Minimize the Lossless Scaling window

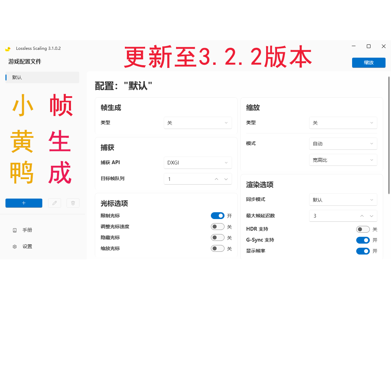(353, 46)
